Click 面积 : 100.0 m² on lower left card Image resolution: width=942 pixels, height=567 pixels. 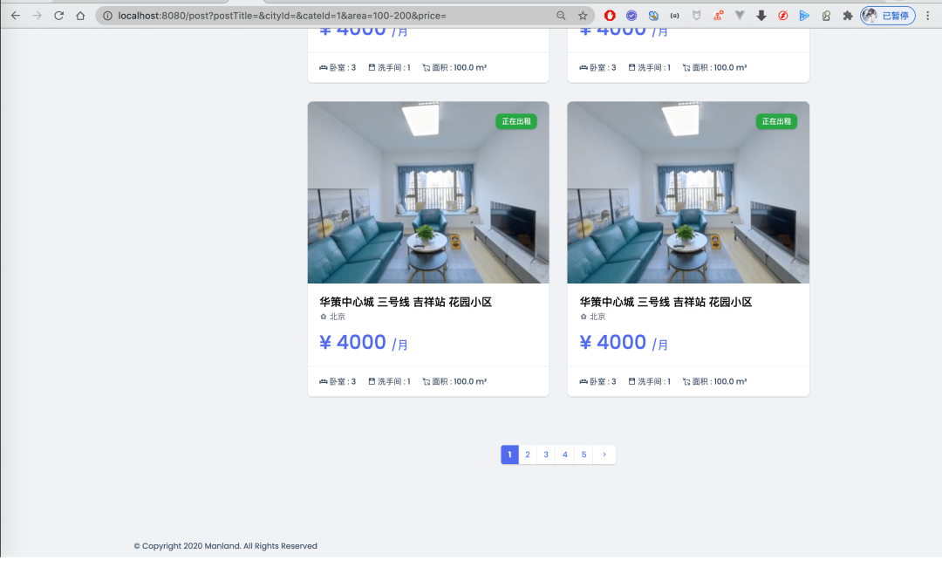point(454,381)
